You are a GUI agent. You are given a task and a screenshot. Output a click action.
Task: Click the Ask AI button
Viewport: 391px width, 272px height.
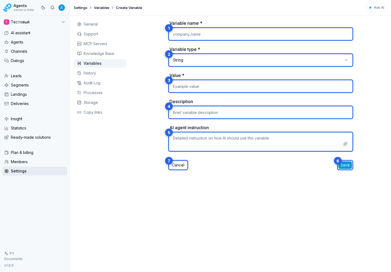pos(376,8)
